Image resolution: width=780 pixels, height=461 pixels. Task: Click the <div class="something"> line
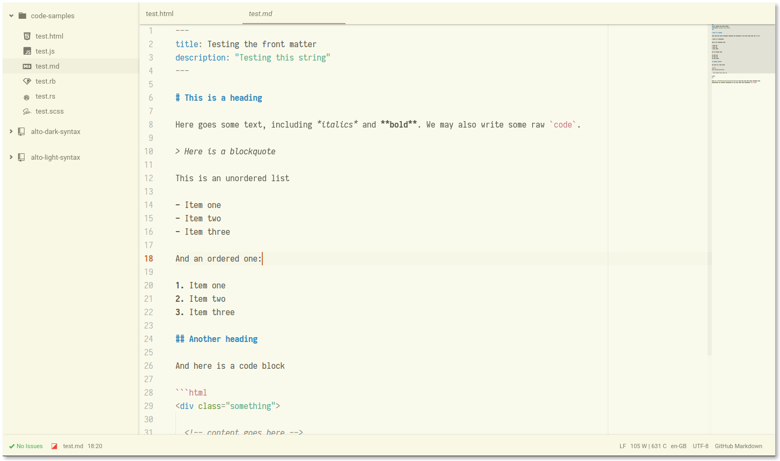[228, 406]
